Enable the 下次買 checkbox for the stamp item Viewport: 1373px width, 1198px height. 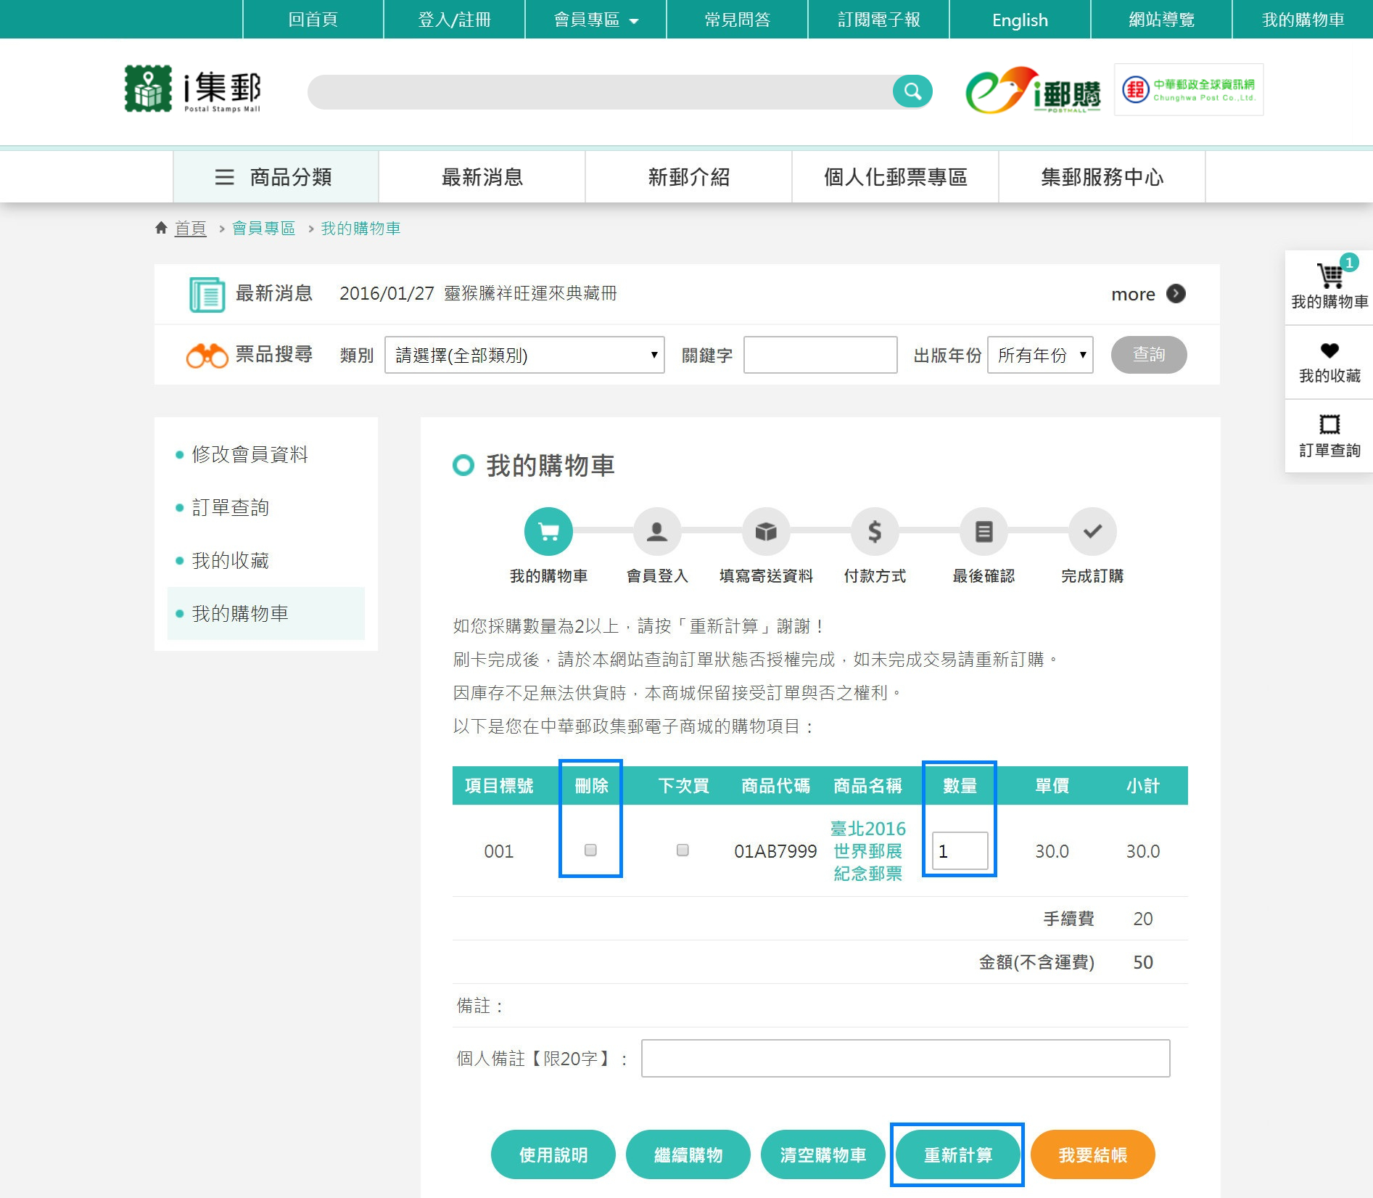682,850
